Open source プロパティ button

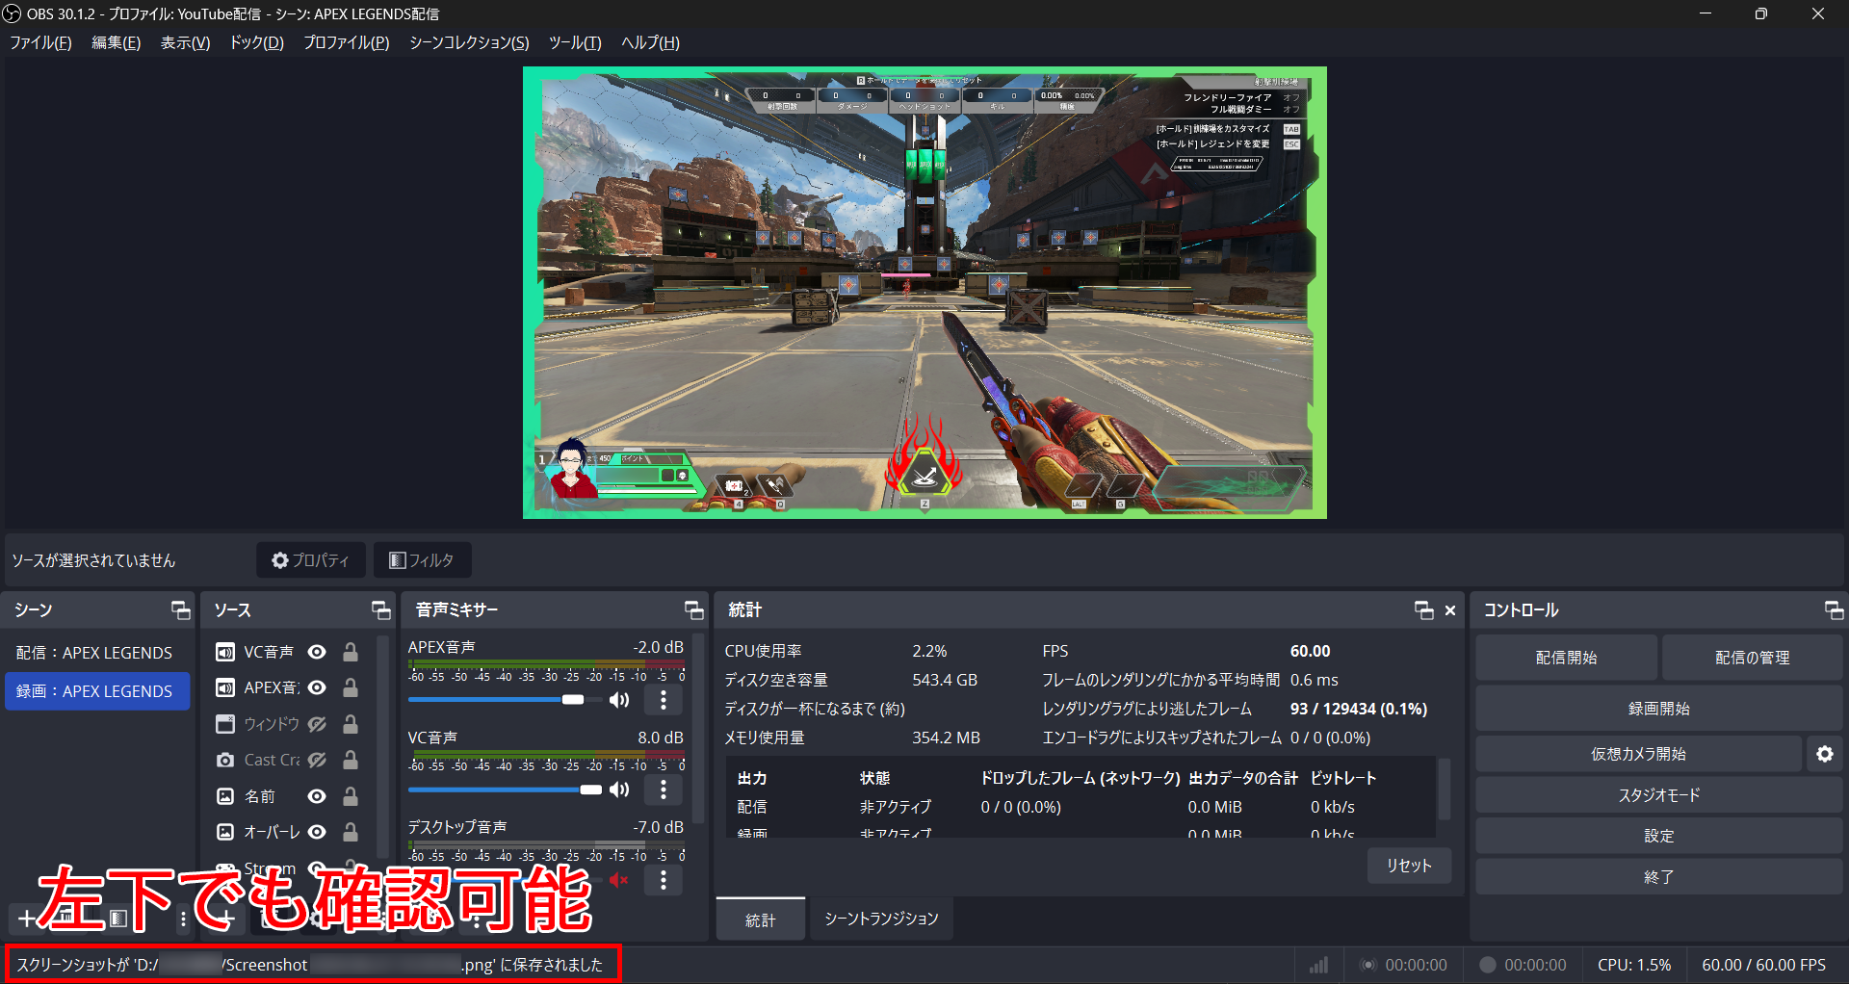pyautogui.click(x=310, y=560)
